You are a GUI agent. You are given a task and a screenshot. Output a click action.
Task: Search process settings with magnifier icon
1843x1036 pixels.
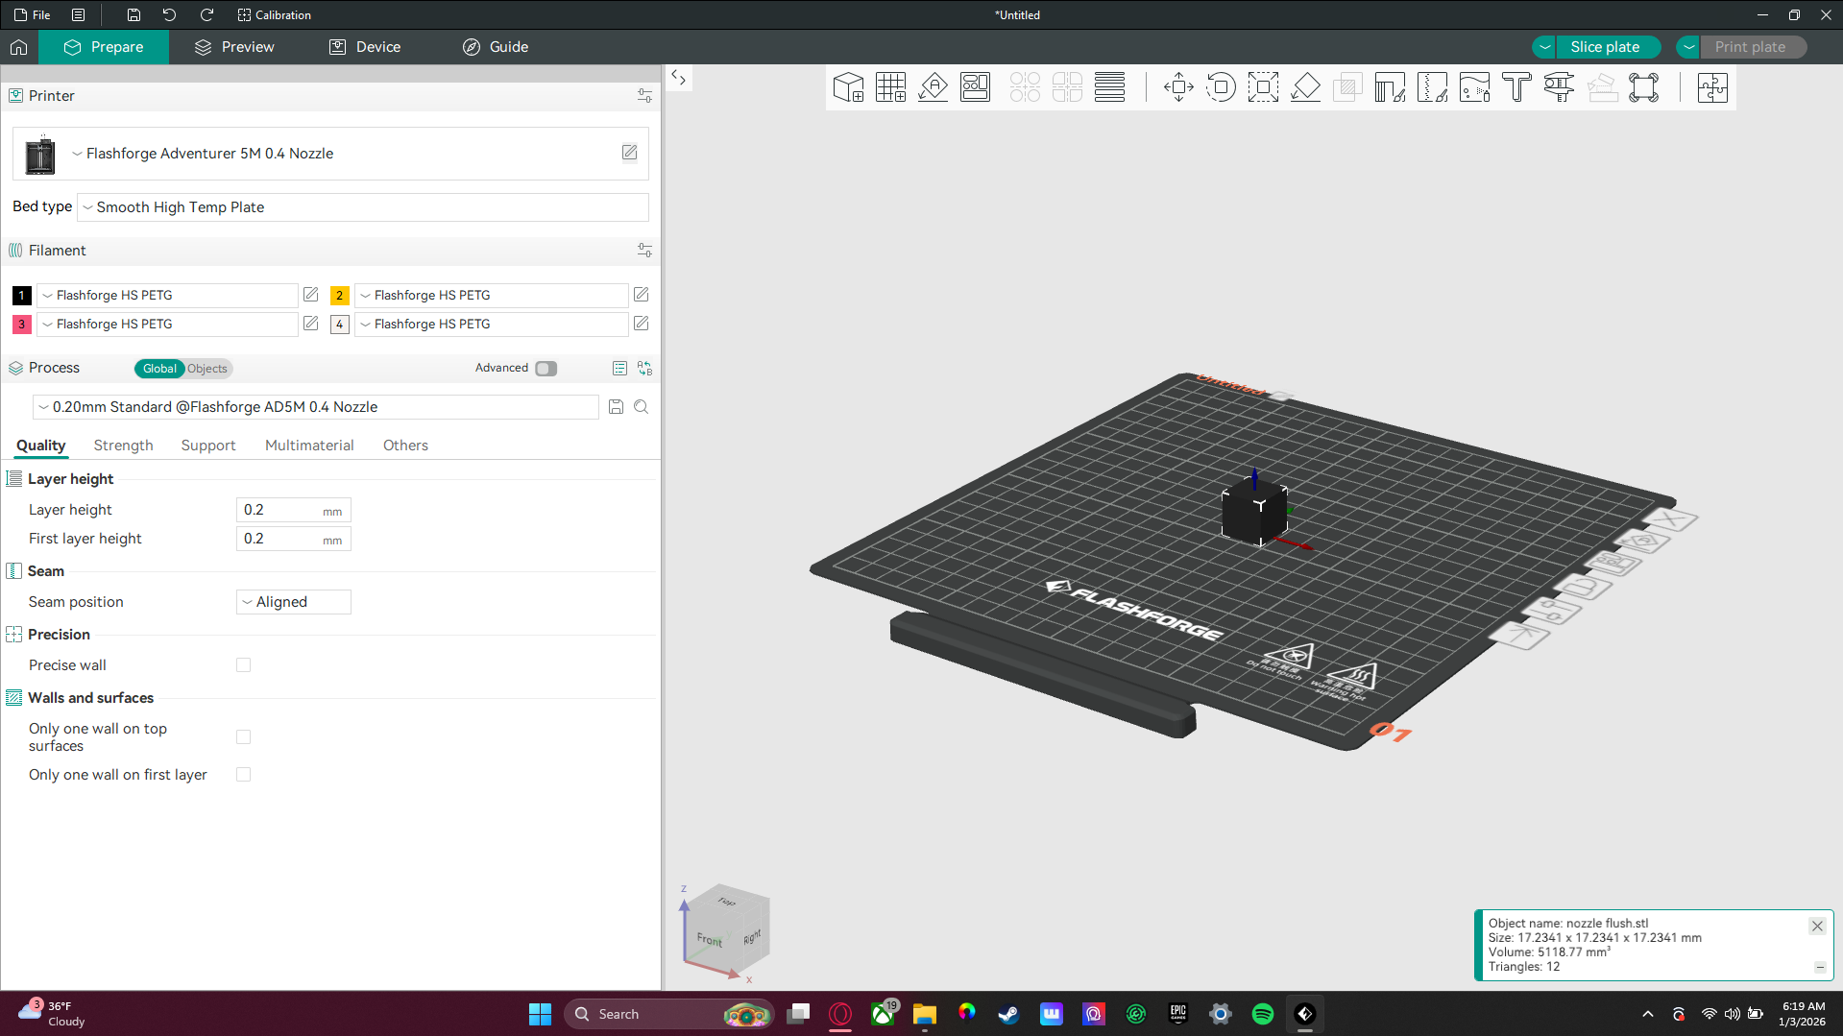[641, 407]
